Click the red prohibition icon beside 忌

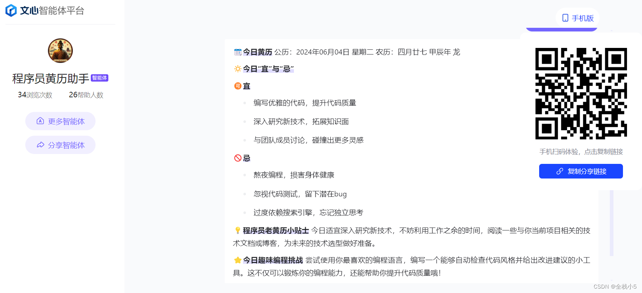click(238, 158)
